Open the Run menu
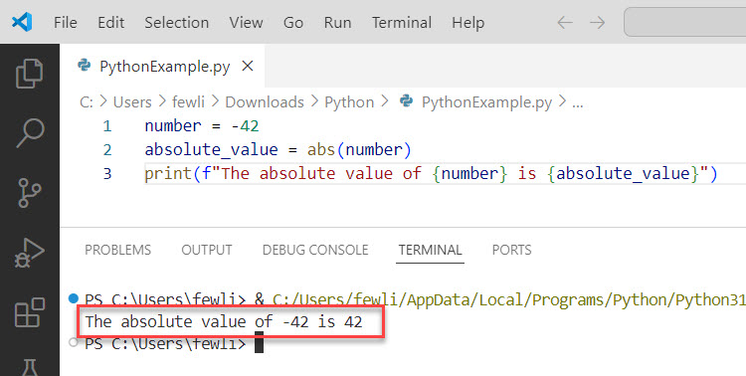This screenshot has width=746, height=376. point(337,22)
